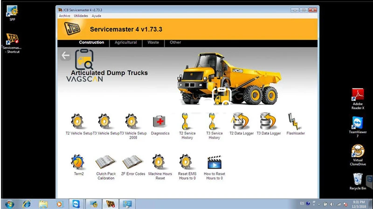
Task: Open T3 Service History
Action: 213,121
